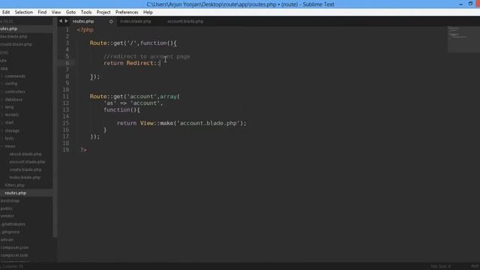Expand the controllers folder in sidebar

point(15,91)
